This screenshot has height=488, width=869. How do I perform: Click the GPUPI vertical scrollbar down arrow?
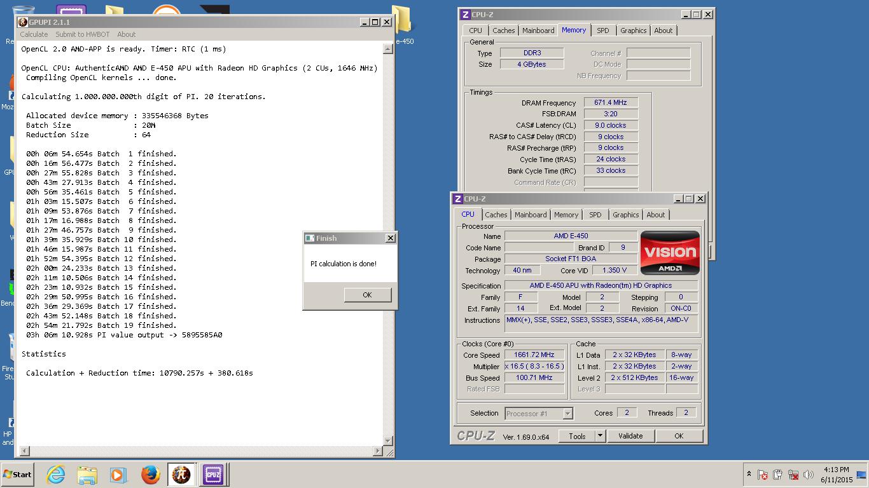388,440
